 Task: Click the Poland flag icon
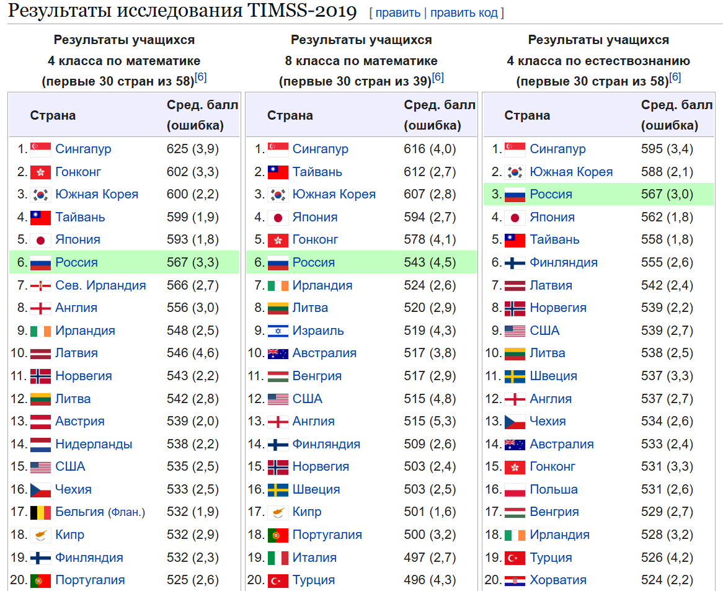pos(515,489)
